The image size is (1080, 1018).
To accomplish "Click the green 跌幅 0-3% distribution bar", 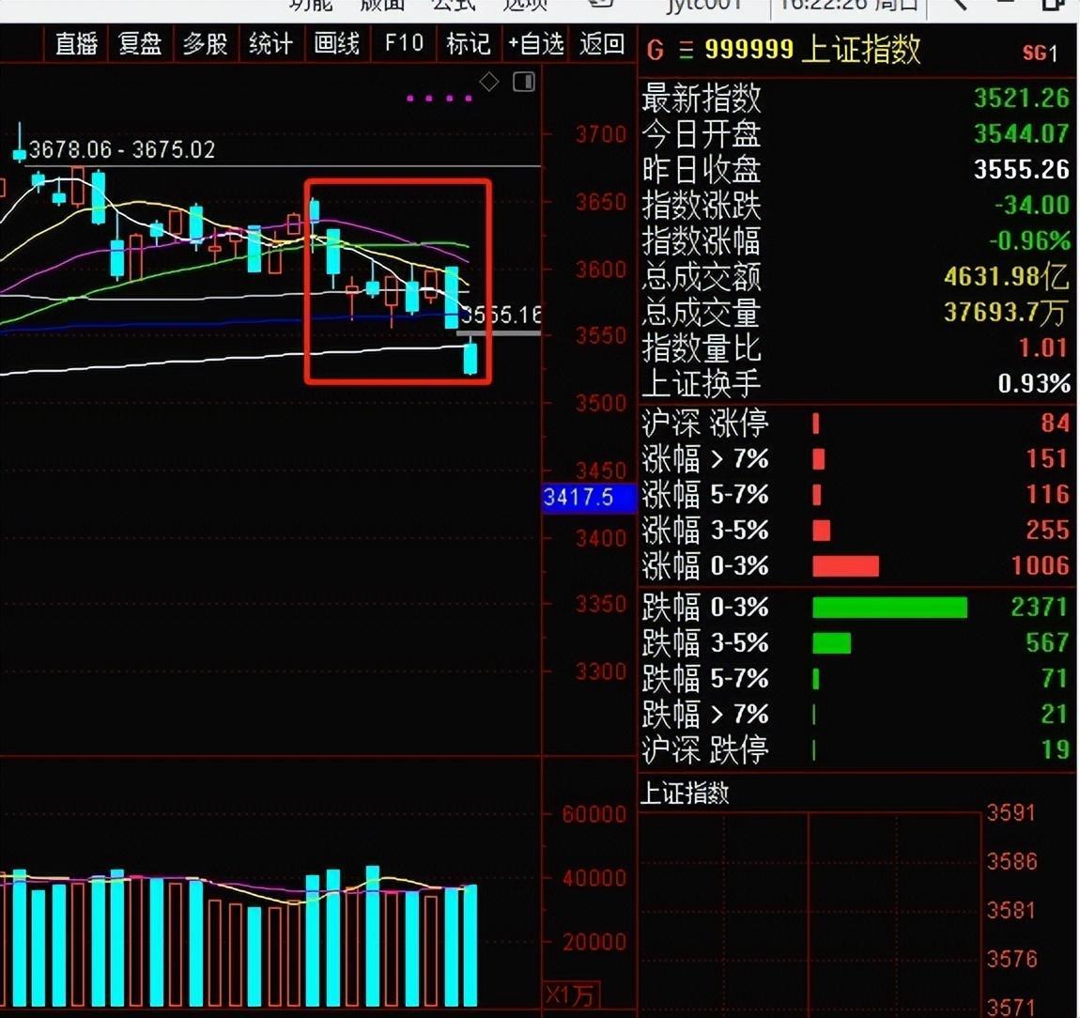I will (x=888, y=608).
